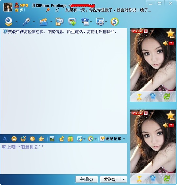Send an SMS via the phone-mail icon
This screenshot has width=177, height=185.
pyautogui.click(x=59, y=22)
